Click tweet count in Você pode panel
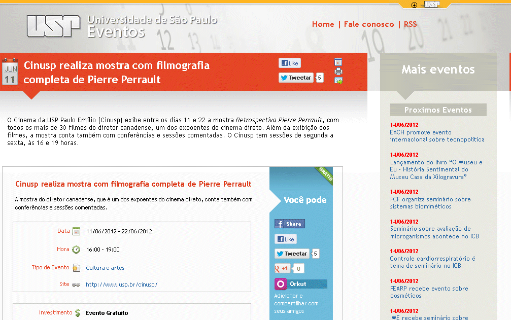511x320 pixels. [315, 254]
